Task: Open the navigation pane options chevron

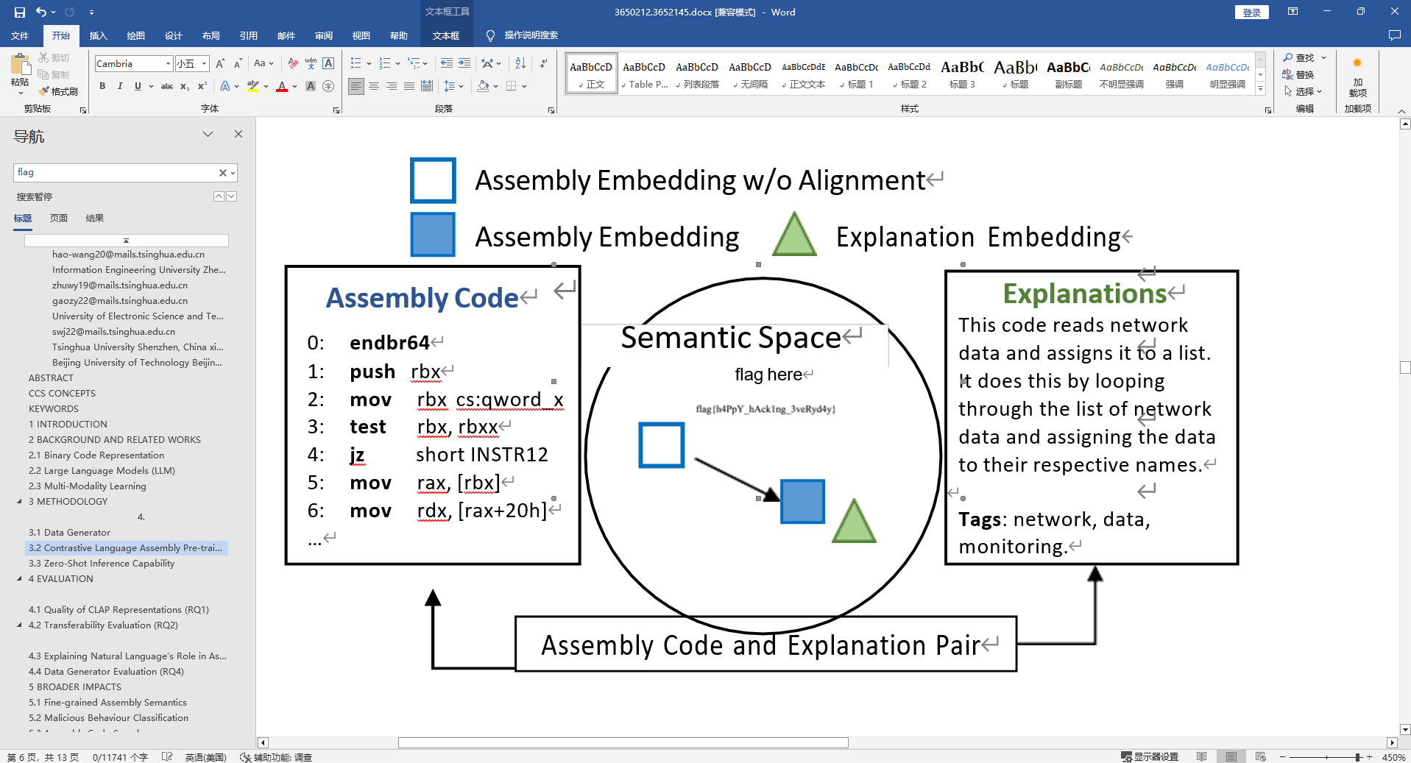Action: [208, 134]
